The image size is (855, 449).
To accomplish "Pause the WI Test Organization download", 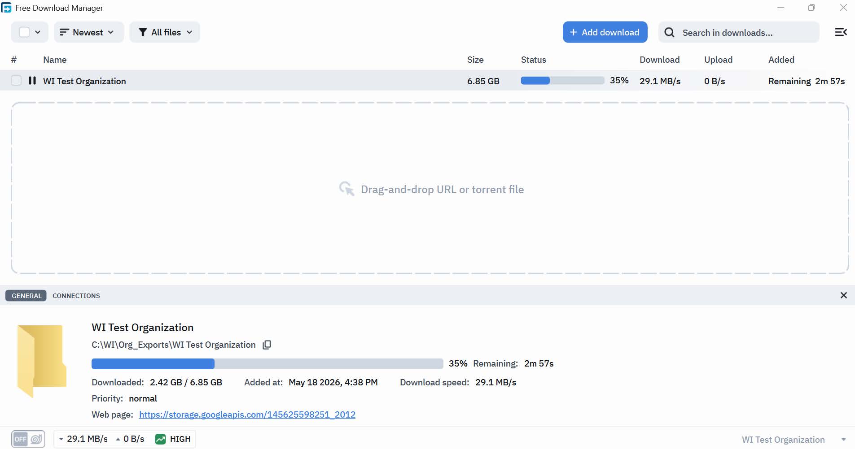I will point(32,81).
